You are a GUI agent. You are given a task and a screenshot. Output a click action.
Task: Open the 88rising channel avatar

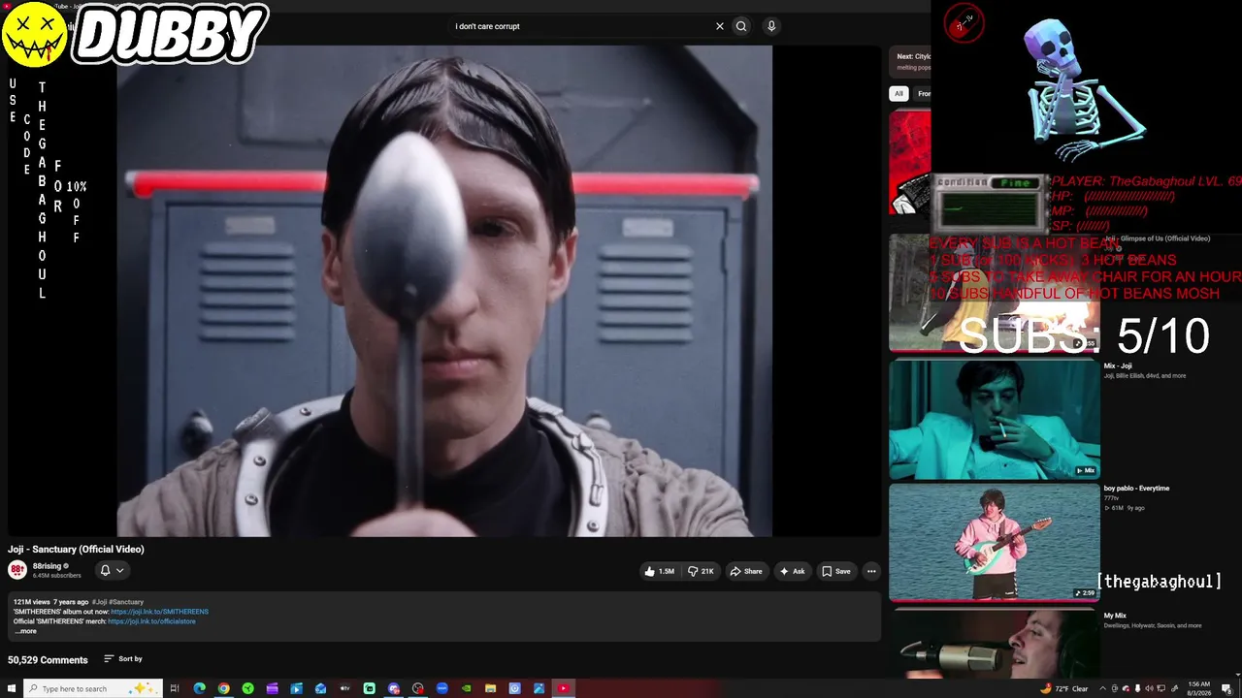[x=17, y=570]
